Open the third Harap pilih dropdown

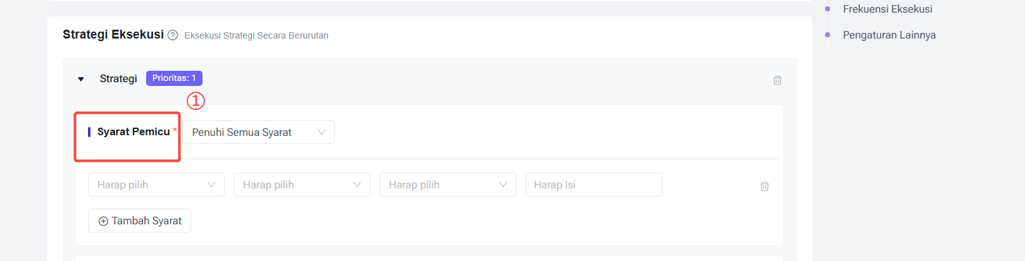pos(448,185)
